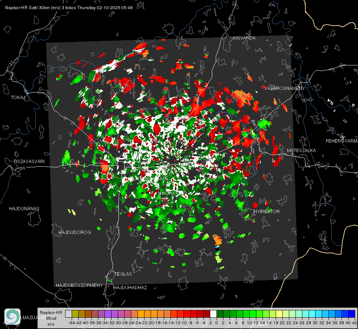
Task: Click the road number 41 near Vásárosnamény
Action: pos(278,107)
